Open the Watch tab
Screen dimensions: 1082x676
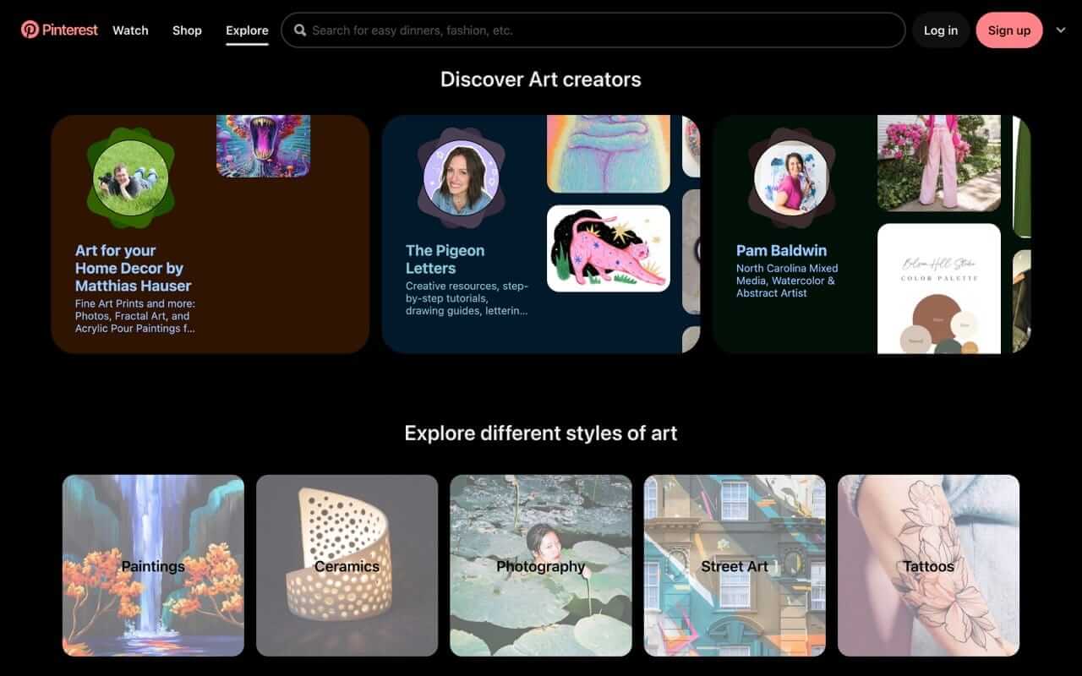(x=130, y=30)
